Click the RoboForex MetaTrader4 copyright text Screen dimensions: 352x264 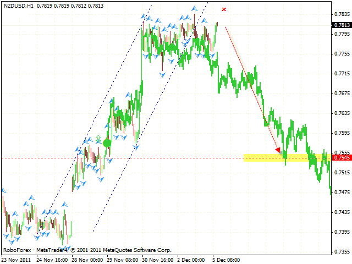pyautogui.click(x=87, y=250)
